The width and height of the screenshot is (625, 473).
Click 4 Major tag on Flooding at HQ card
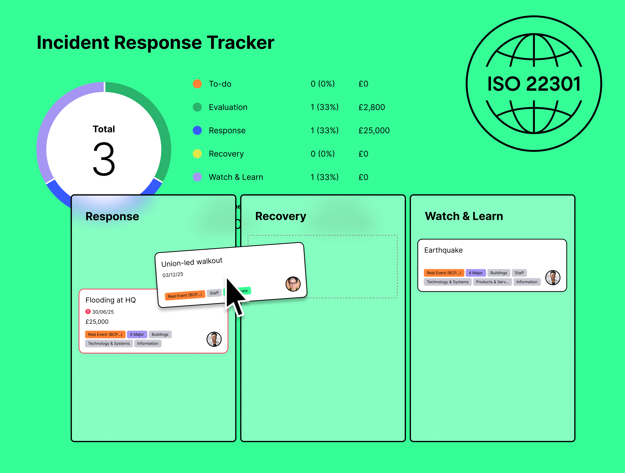coord(137,334)
